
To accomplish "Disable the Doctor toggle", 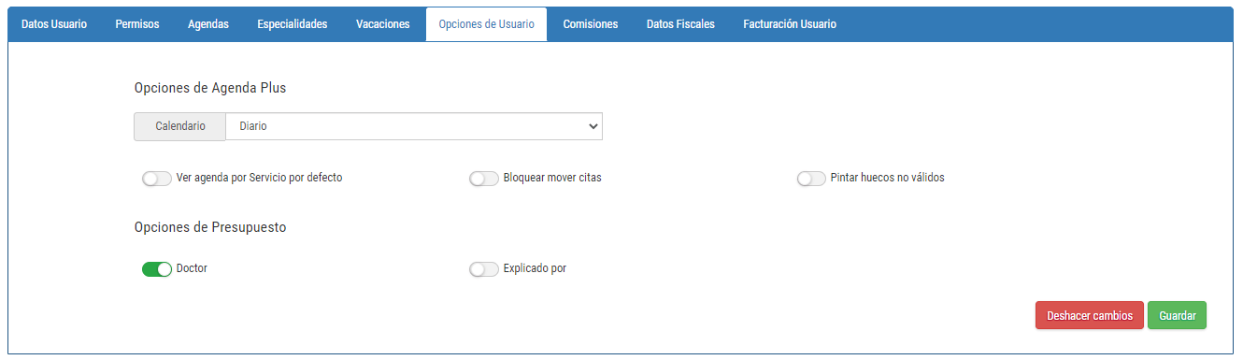I will [x=157, y=268].
